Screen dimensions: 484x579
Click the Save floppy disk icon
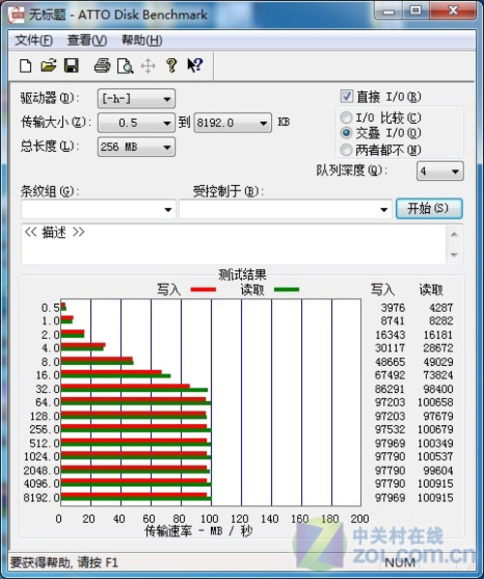coord(72,66)
